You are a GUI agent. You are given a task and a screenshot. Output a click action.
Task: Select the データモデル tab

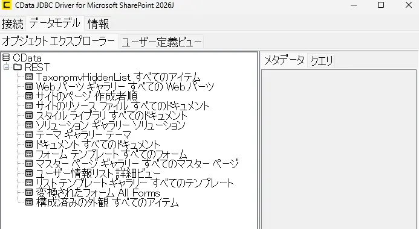(55, 23)
